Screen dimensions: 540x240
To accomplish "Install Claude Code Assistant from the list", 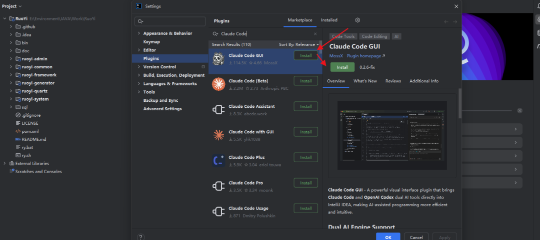I will click(306, 107).
